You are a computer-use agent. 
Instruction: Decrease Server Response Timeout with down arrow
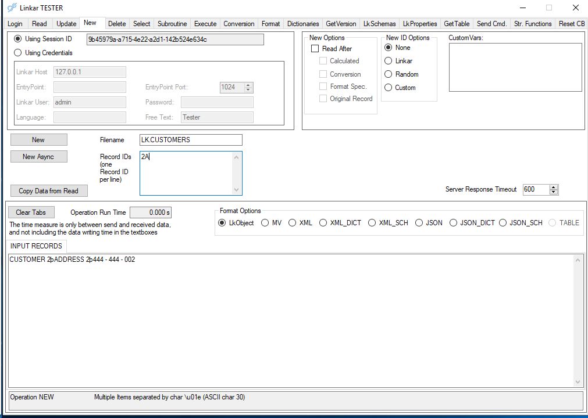(x=554, y=192)
